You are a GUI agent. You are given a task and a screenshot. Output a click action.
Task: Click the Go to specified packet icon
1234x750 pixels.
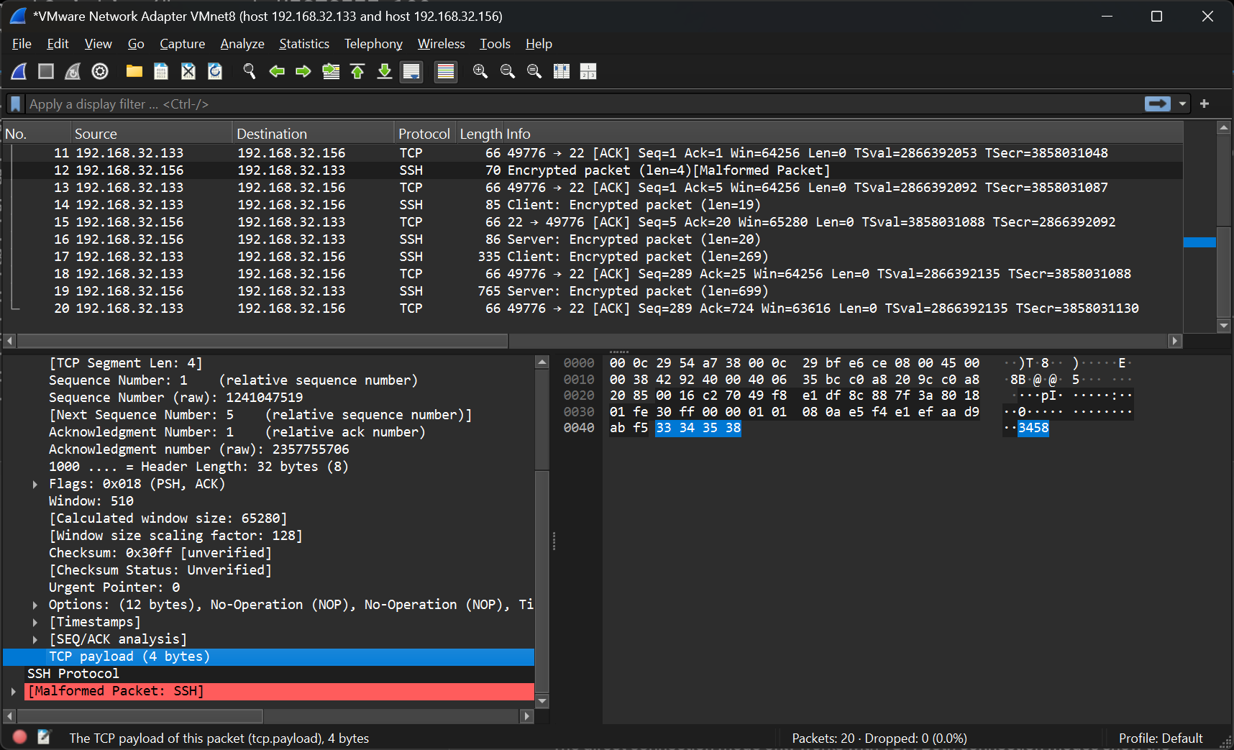331,71
